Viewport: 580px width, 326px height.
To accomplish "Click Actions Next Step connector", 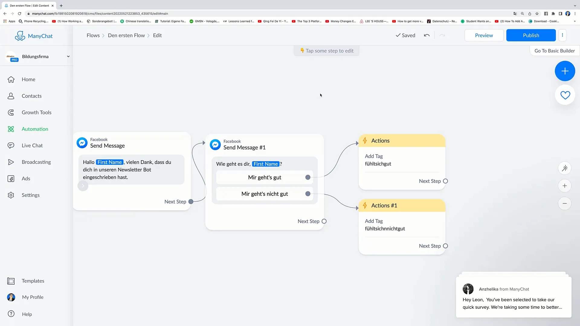I will coord(445,181).
